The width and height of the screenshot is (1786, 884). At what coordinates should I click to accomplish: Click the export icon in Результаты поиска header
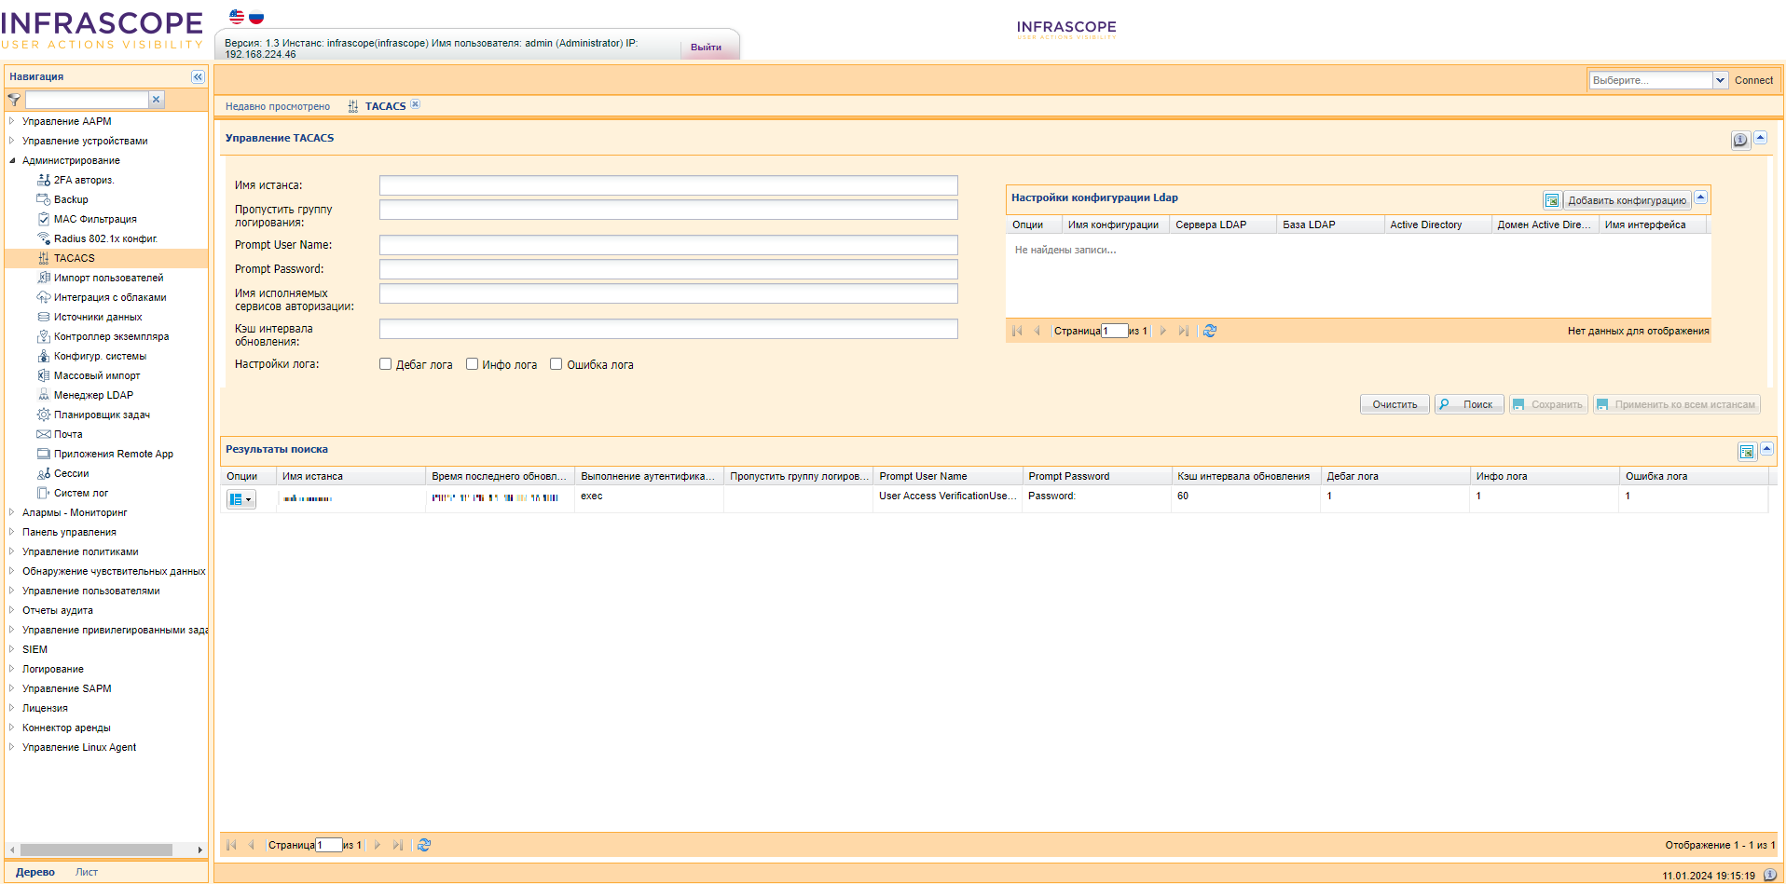click(1747, 452)
